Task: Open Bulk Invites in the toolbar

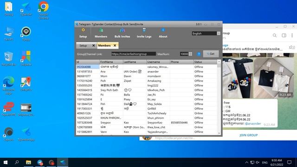Action: pyautogui.click(x=122, y=33)
